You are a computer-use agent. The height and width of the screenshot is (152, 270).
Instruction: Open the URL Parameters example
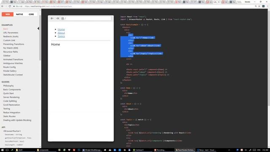[11, 33]
